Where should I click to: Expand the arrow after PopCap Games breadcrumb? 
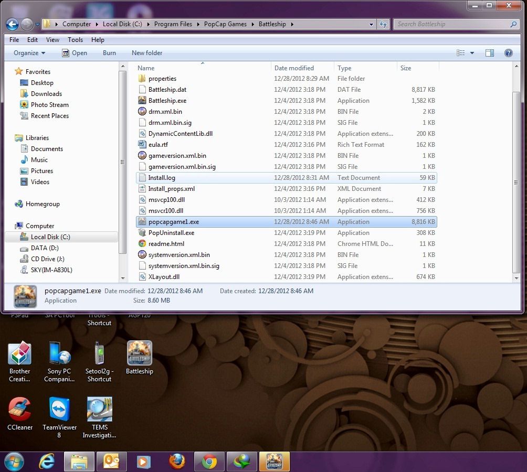click(x=252, y=24)
